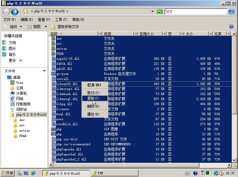Open address bar history dropdown arrow
238x177 pixels.
coord(152,12)
